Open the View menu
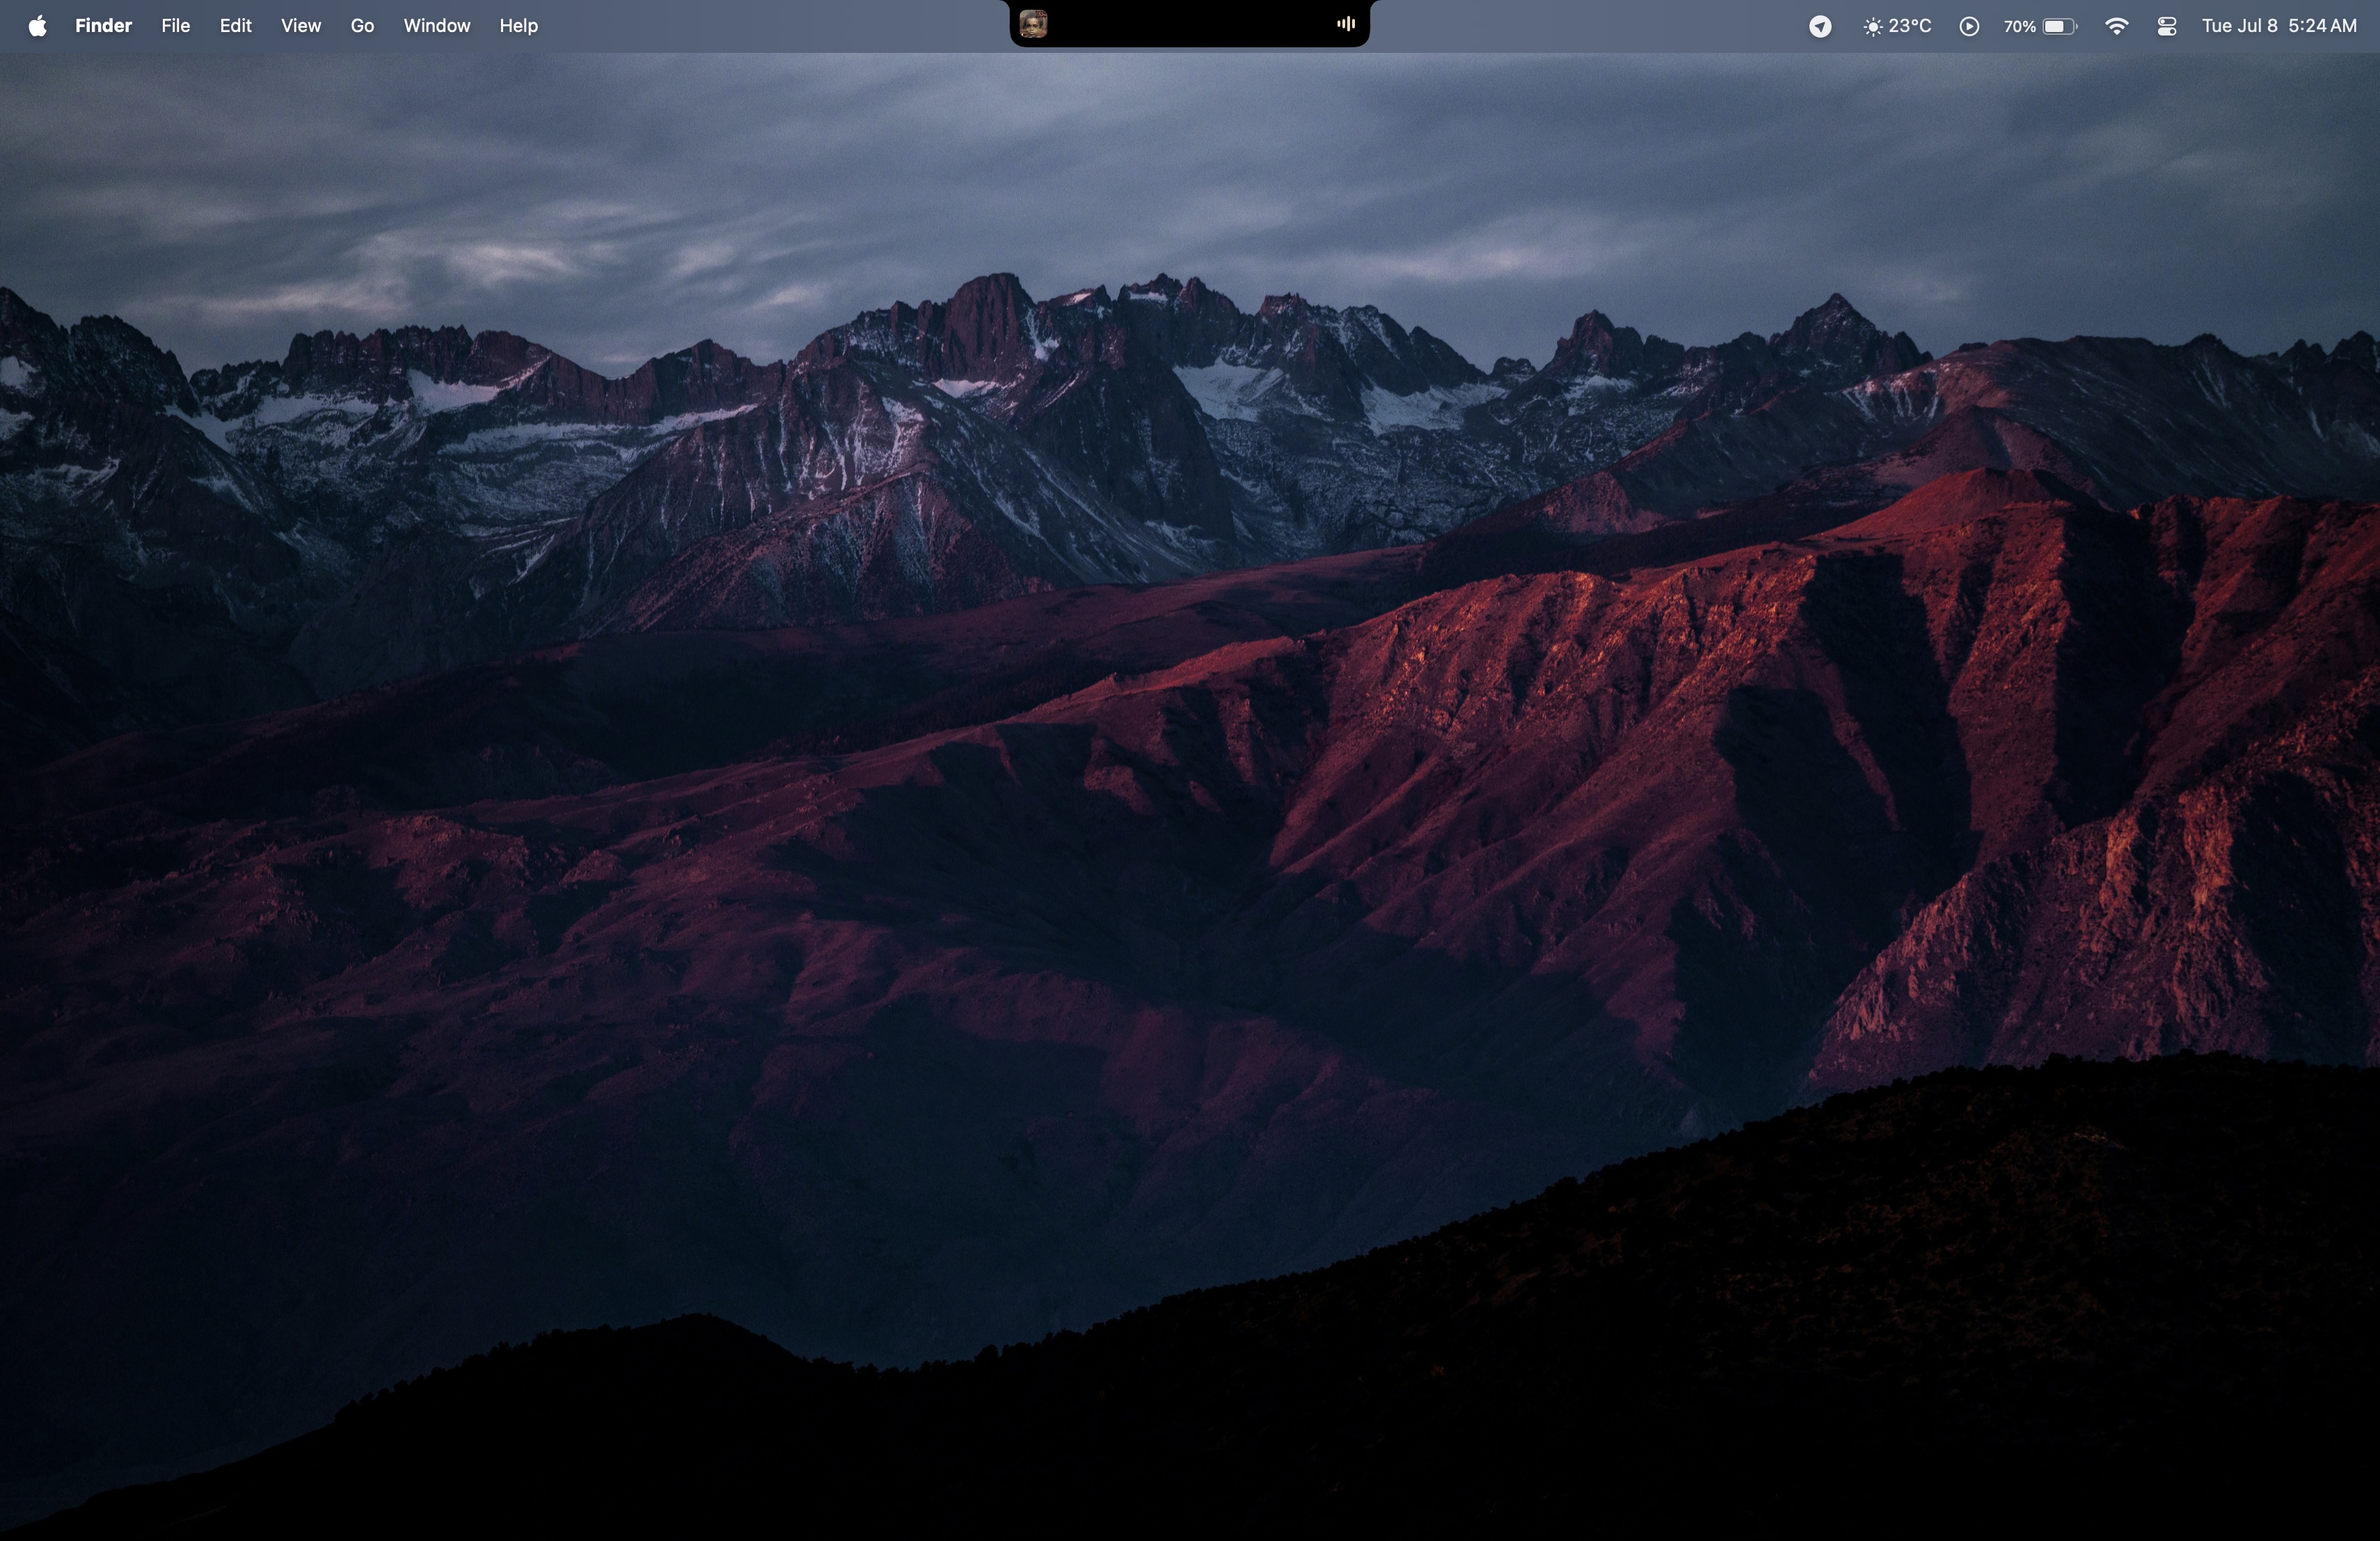The image size is (2380, 1541). pos(300,26)
